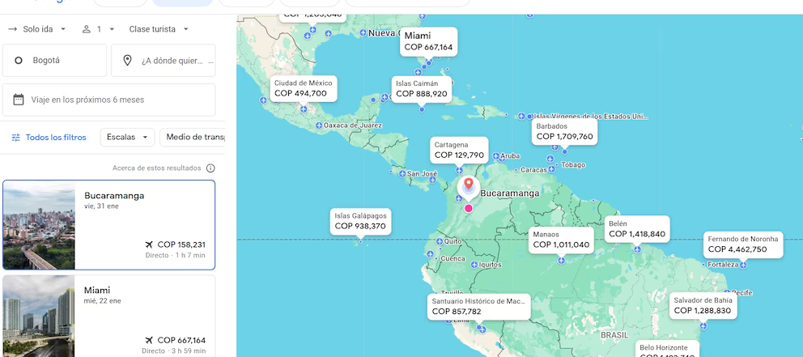Click the info icon beside Acerca de estos resultados
The height and width of the screenshot is (357, 803).
pyautogui.click(x=210, y=168)
